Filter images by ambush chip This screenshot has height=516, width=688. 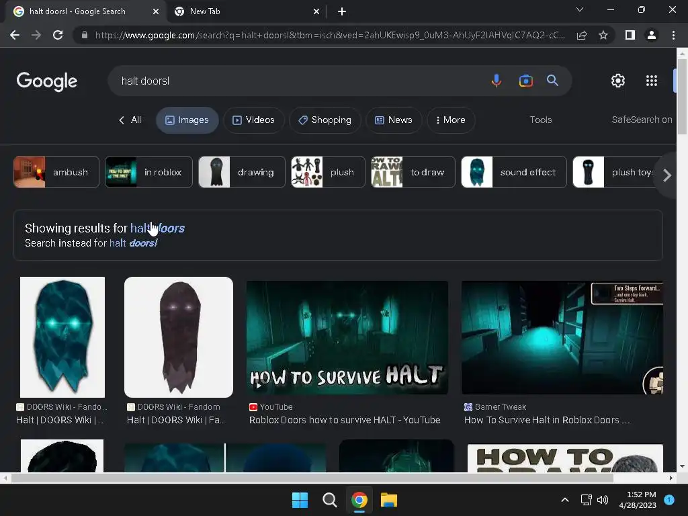(x=56, y=172)
